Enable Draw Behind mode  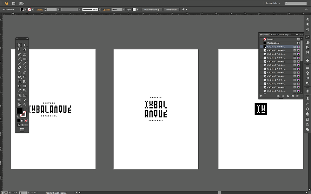click(22, 125)
